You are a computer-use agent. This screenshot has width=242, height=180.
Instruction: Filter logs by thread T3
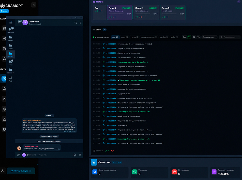click(199, 37)
